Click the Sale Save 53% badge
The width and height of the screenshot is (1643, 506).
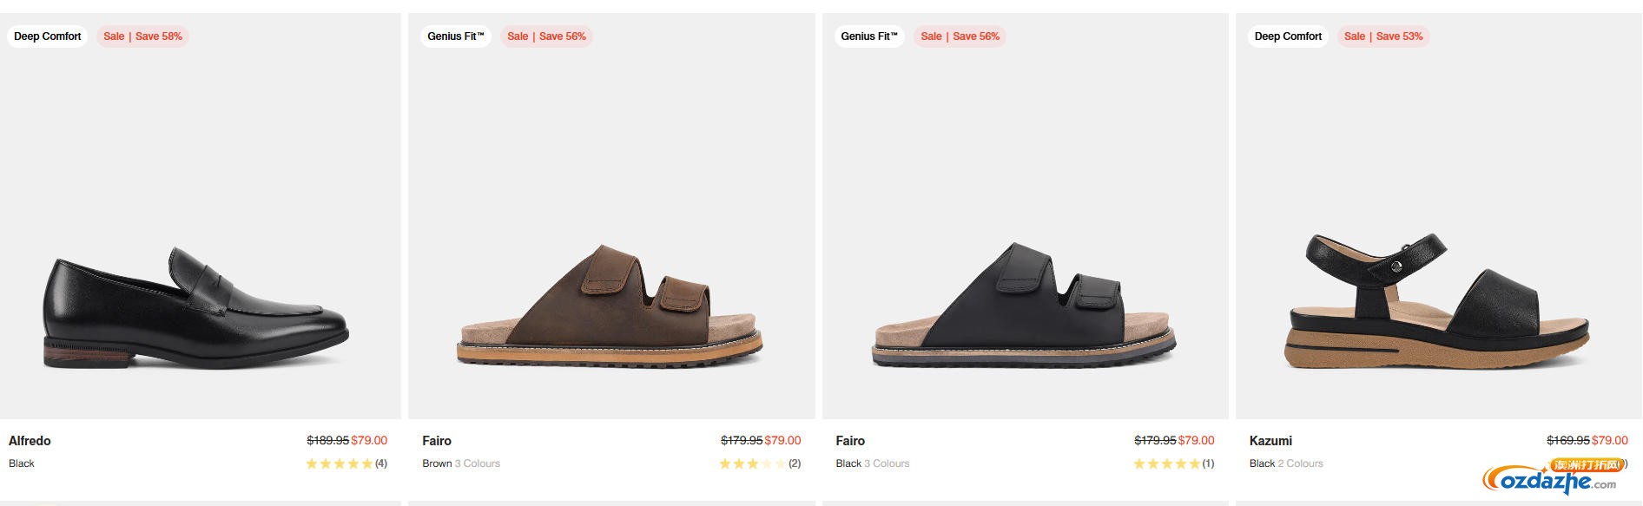[x=1383, y=36]
